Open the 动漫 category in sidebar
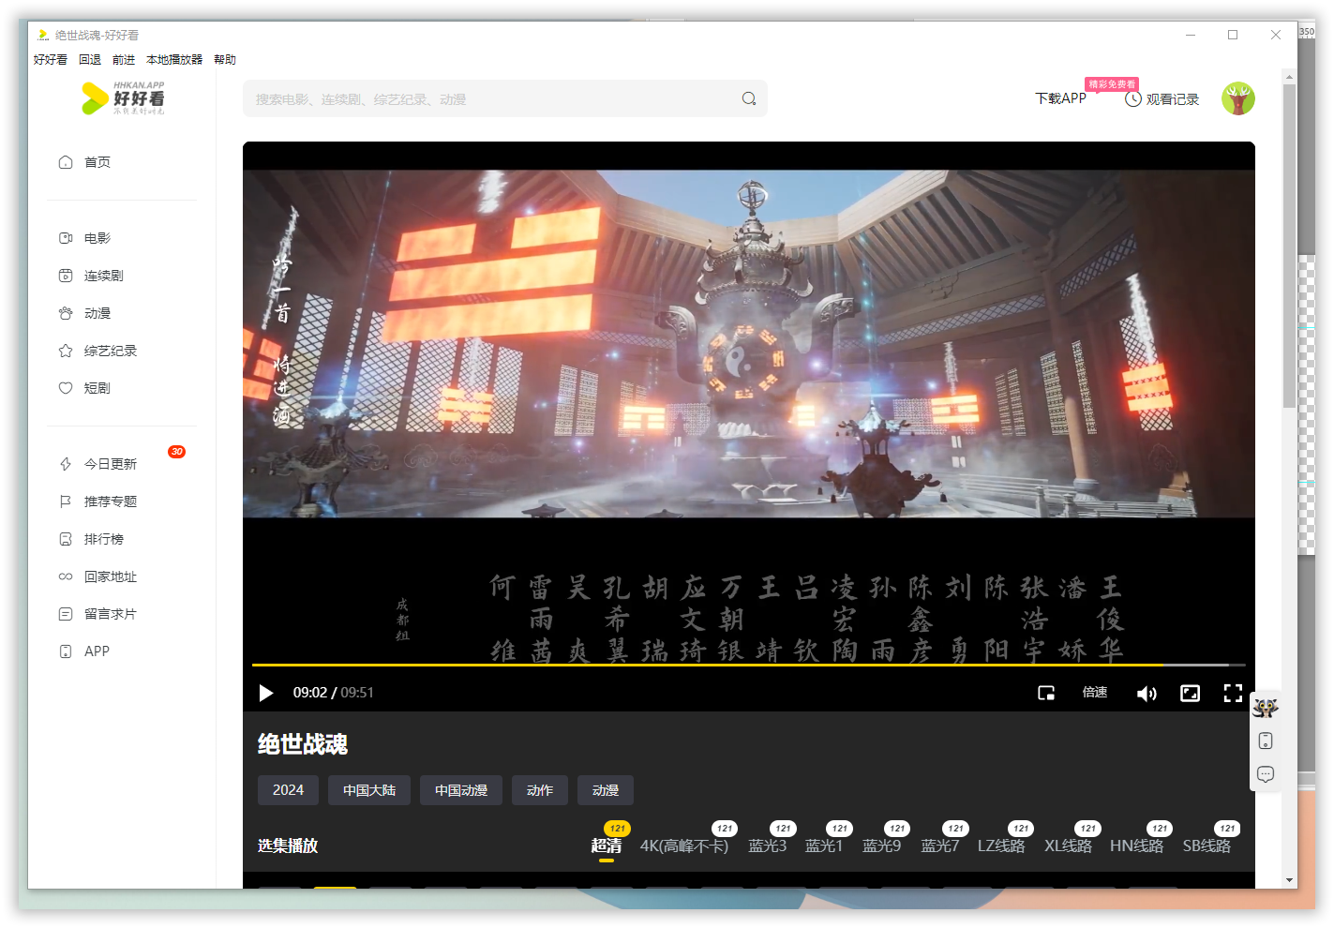The width and height of the screenshot is (1334, 928). coord(97,313)
